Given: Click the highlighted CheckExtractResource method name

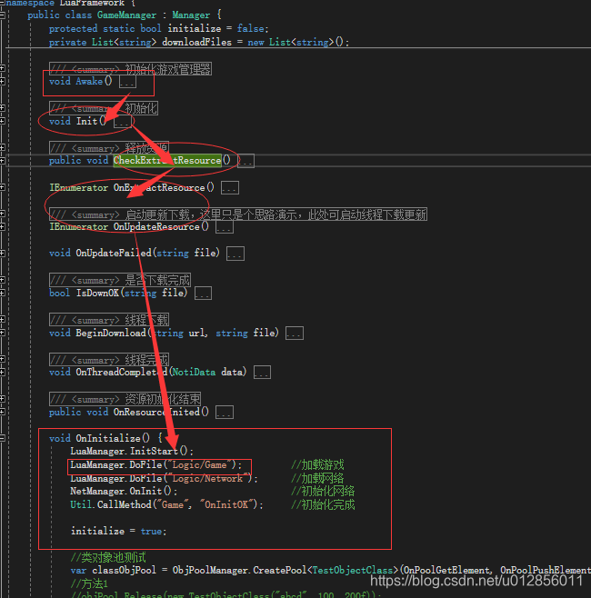Looking at the screenshot, I should click(167, 161).
